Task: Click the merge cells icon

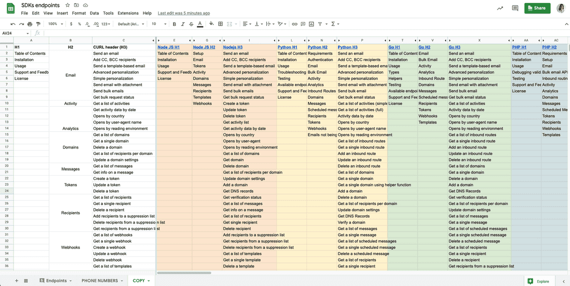Action: [229, 24]
